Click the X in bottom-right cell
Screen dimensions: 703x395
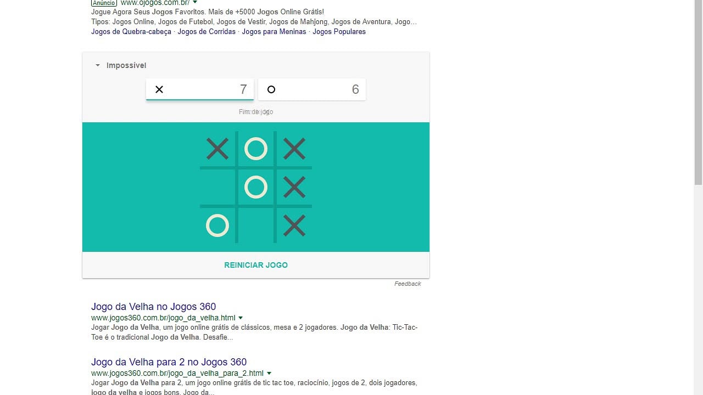(x=294, y=225)
